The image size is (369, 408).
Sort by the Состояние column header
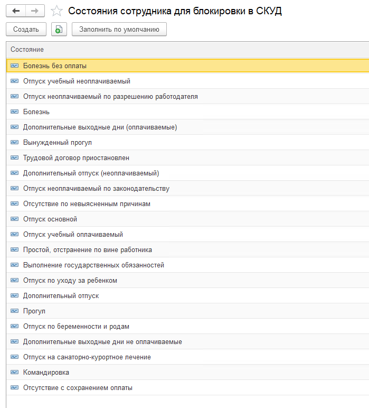27,50
